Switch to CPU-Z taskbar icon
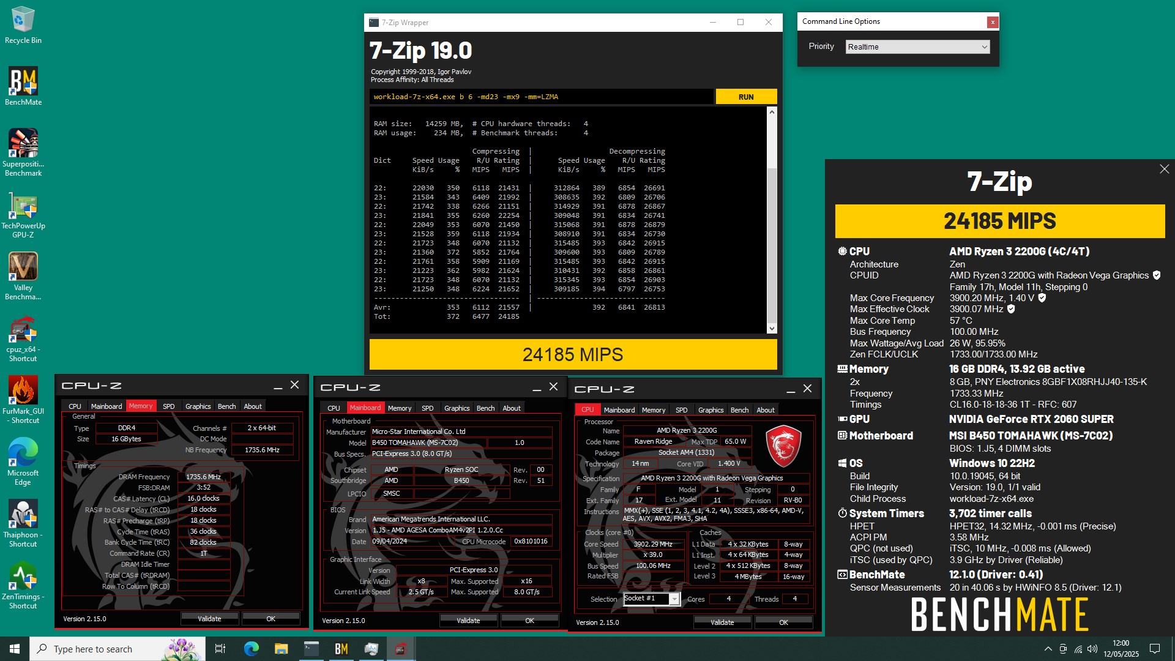Screen dimensions: 1175x661 pyautogui.click(x=401, y=649)
